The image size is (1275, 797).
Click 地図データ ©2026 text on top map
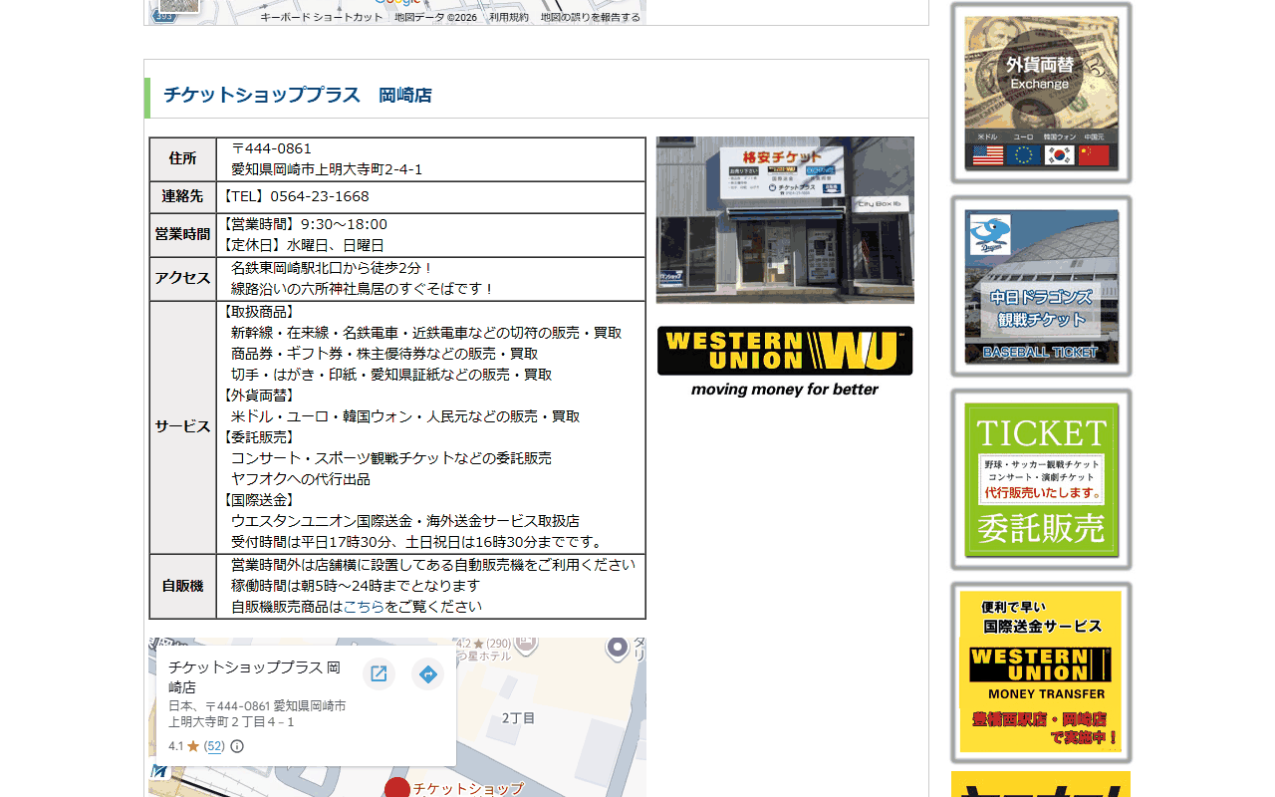pyautogui.click(x=435, y=17)
